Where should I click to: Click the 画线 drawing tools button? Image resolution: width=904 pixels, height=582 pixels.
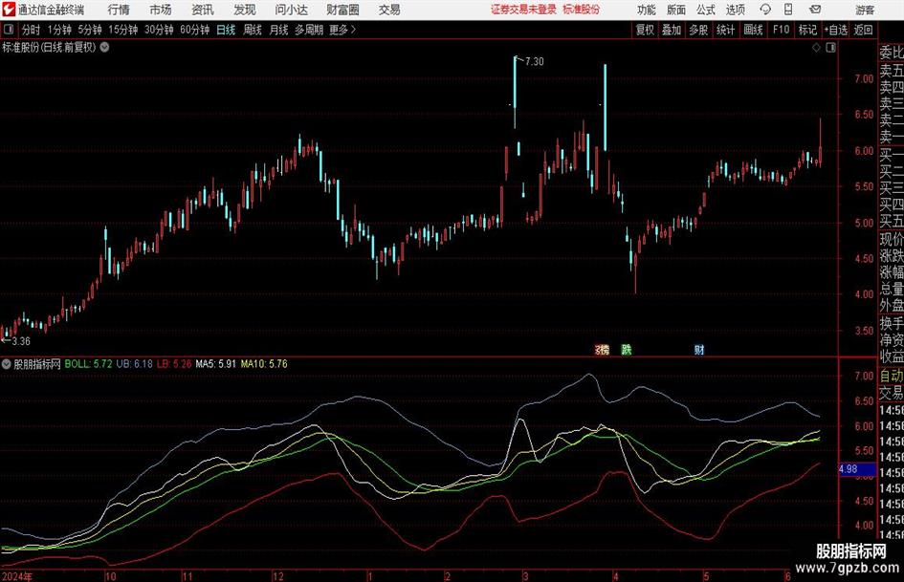[754, 30]
